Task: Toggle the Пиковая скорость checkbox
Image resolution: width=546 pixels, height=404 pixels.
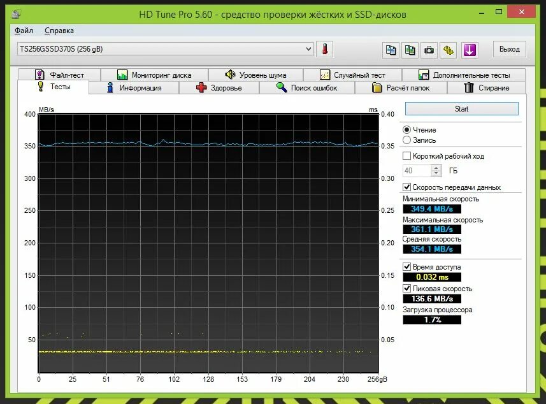Action: point(406,289)
